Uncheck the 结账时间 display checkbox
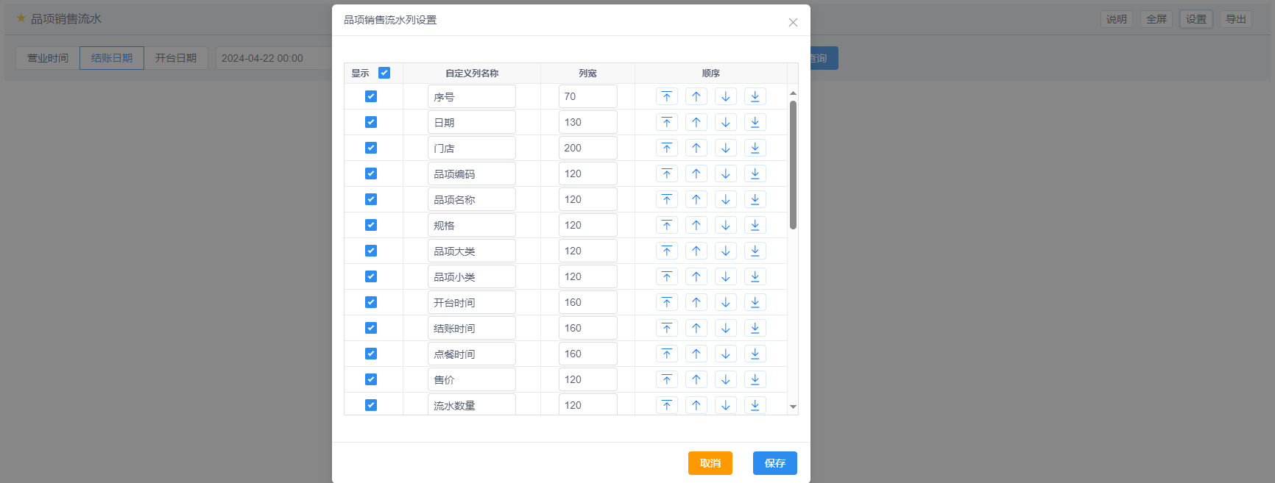The width and height of the screenshot is (1275, 483). [x=371, y=328]
